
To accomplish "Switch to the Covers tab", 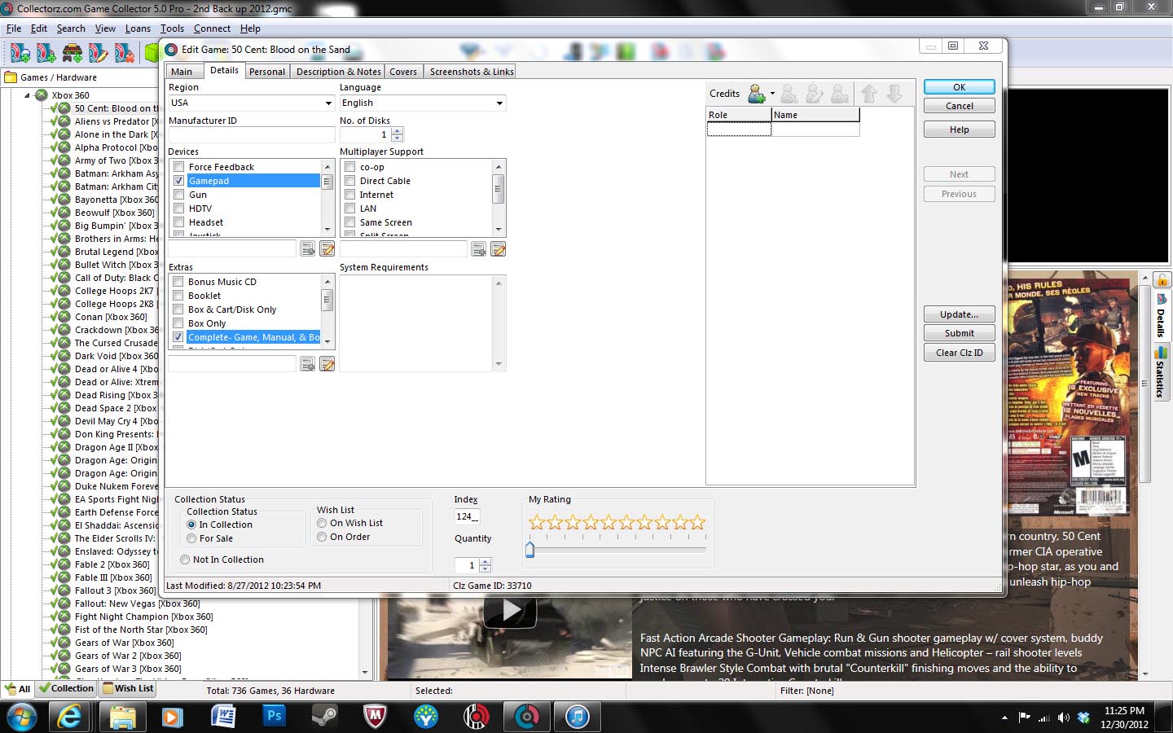I will [403, 72].
